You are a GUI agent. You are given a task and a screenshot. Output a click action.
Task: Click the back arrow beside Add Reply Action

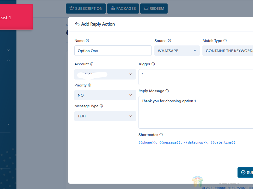(x=77, y=24)
